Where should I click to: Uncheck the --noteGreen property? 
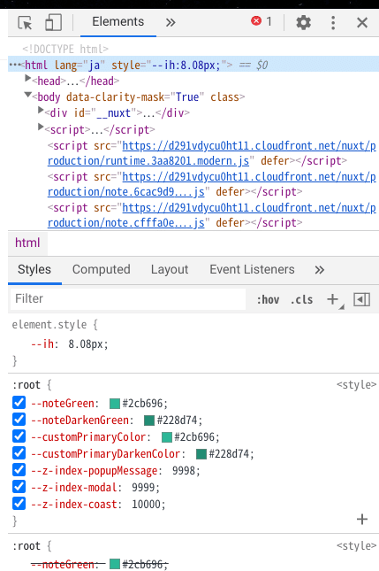[x=19, y=403]
